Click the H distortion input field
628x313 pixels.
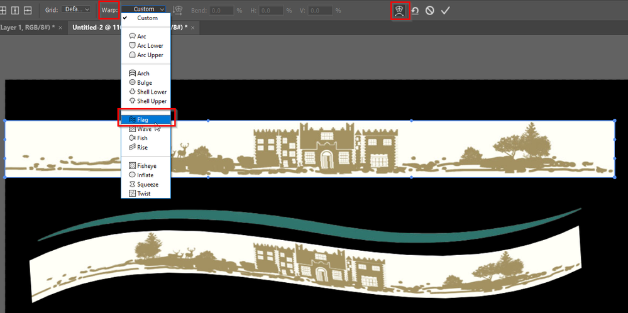pyautogui.click(x=272, y=11)
